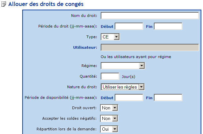Image resolution: width=203 pixels, height=134 pixels.
Task: Open the Répartition lors de la demande dropdown
Action: (x=110, y=129)
